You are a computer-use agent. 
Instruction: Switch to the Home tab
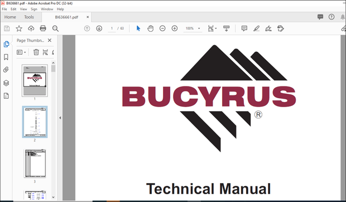[x=10, y=17]
